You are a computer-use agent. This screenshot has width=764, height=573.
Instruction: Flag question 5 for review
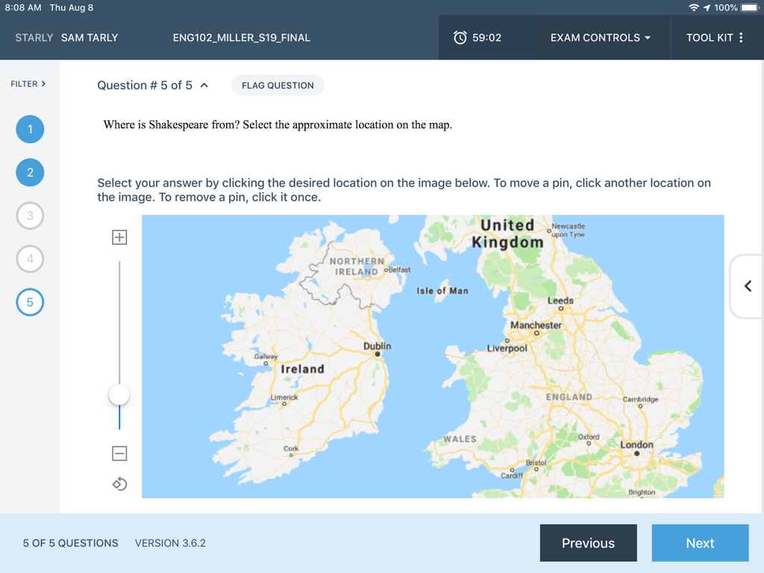pos(278,85)
